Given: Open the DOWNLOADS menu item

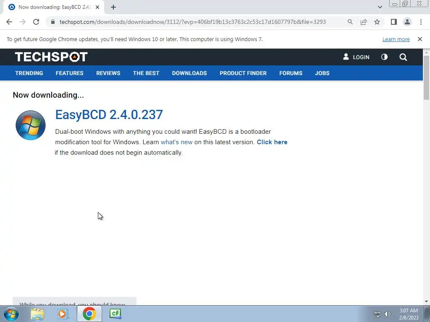Looking at the screenshot, I should tap(189, 73).
